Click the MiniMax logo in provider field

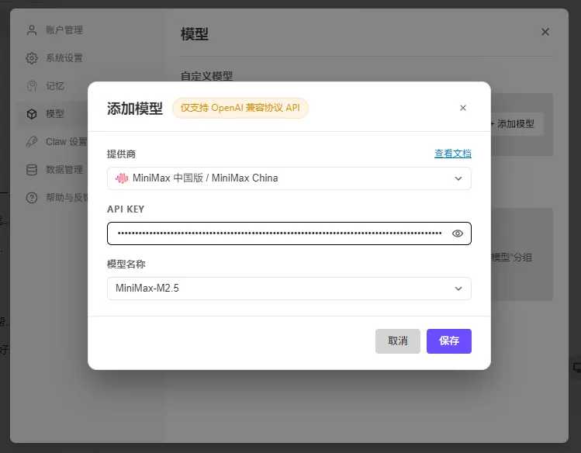[122, 178]
